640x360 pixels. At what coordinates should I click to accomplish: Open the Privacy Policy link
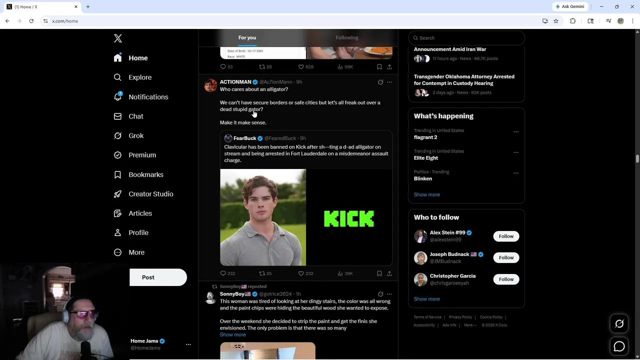460,317
